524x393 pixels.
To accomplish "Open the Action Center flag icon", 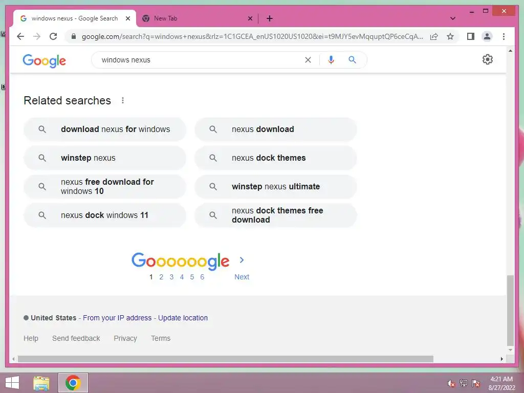I will (475, 383).
